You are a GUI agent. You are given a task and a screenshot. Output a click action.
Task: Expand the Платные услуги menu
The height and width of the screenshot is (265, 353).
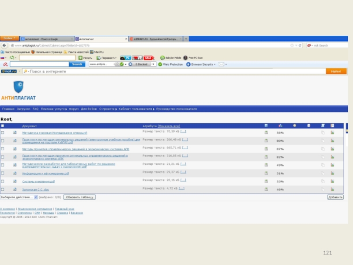click(53, 109)
